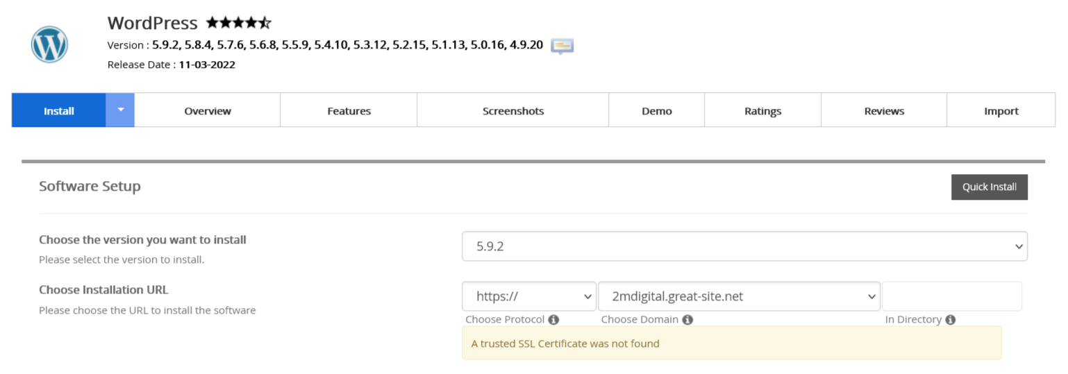Click "Please choose the URL to install" text

pyautogui.click(x=147, y=310)
